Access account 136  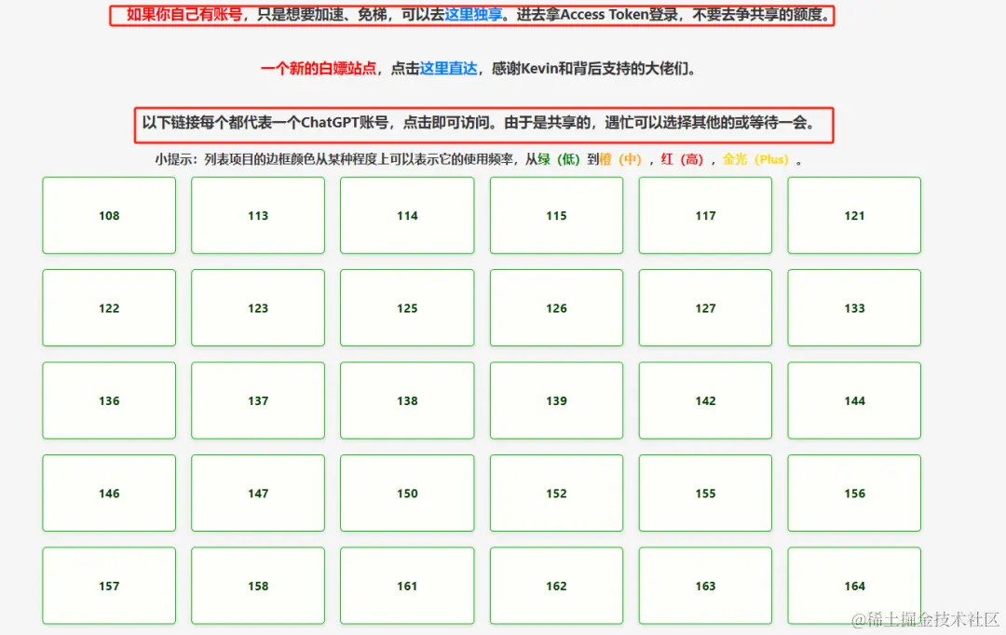click(x=109, y=400)
